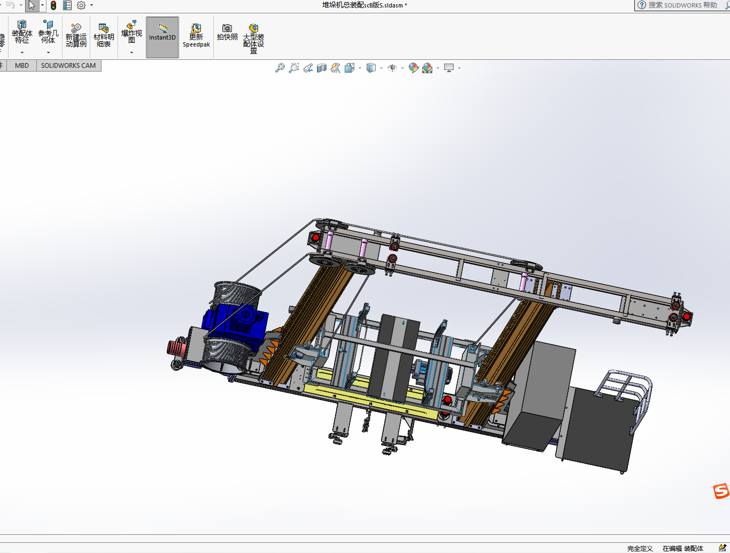This screenshot has width=730, height=553.
Task: Click the Dynamic Annotation Views icon
Action: (335, 68)
